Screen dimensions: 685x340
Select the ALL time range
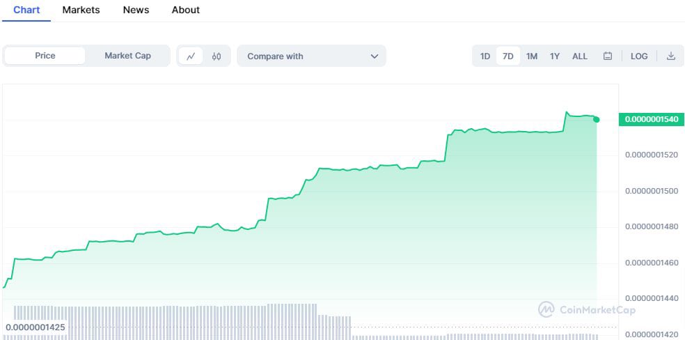pyautogui.click(x=580, y=56)
